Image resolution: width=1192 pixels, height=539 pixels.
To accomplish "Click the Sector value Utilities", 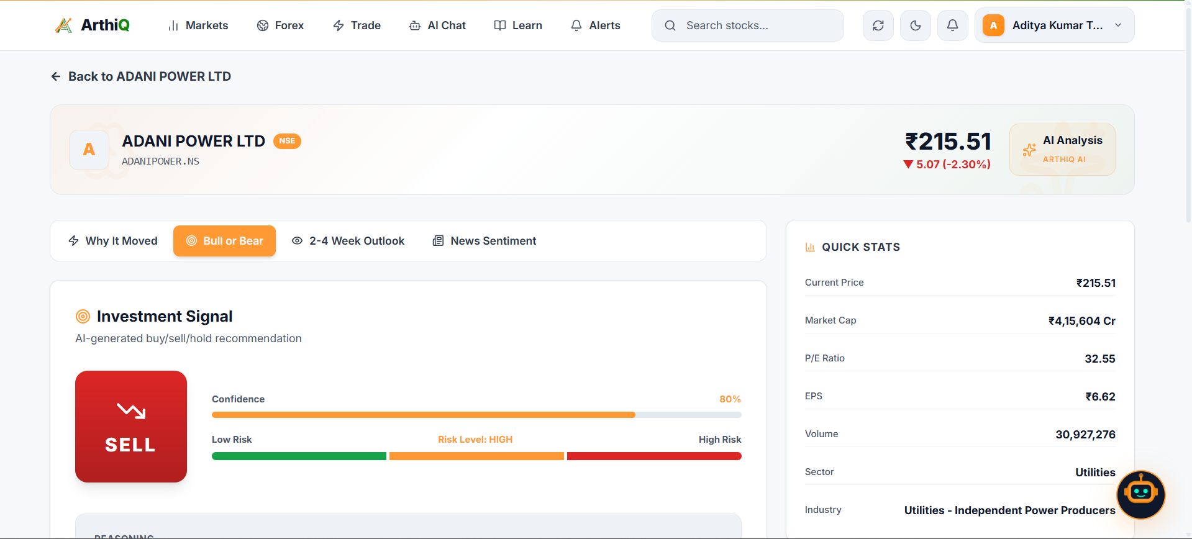I will click(x=1095, y=473).
